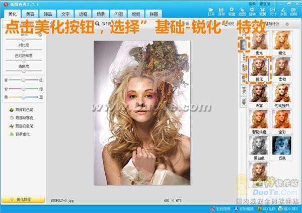Apply the 反色 (Invert) effect thumbnail
This screenshot has height=213, width=302.
280,146
